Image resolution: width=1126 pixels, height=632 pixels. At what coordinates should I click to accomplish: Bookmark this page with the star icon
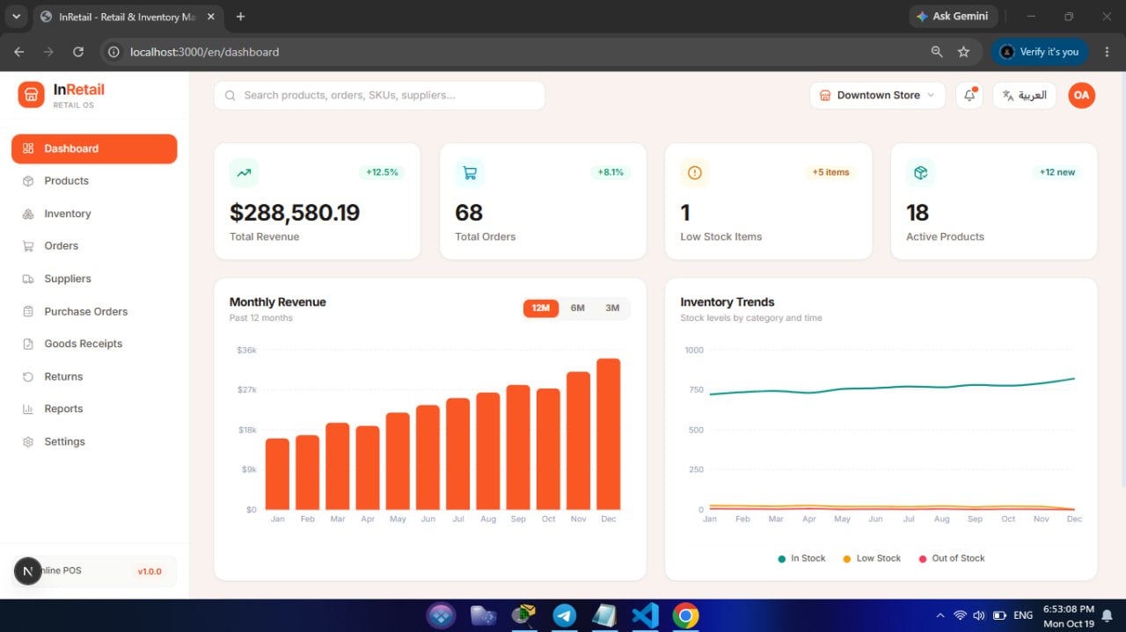[x=963, y=52]
